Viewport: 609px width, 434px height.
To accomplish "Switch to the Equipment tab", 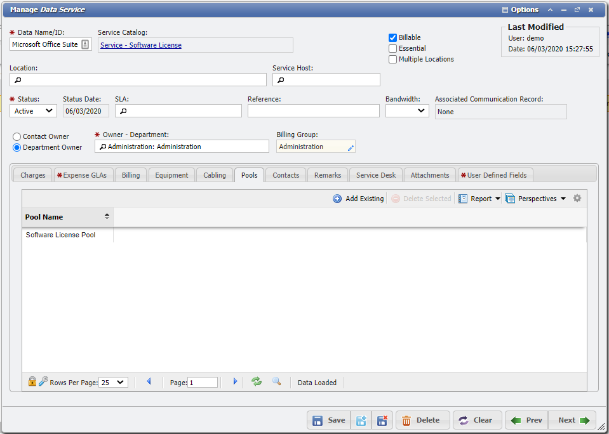I will [171, 175].
